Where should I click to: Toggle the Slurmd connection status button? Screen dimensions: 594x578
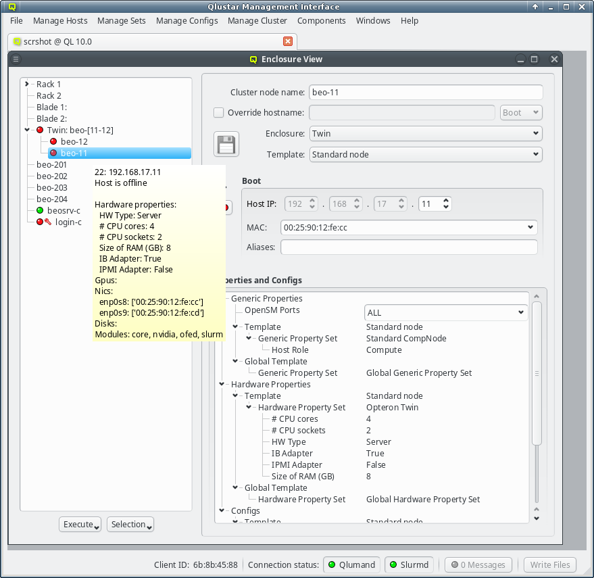point(410,565)
